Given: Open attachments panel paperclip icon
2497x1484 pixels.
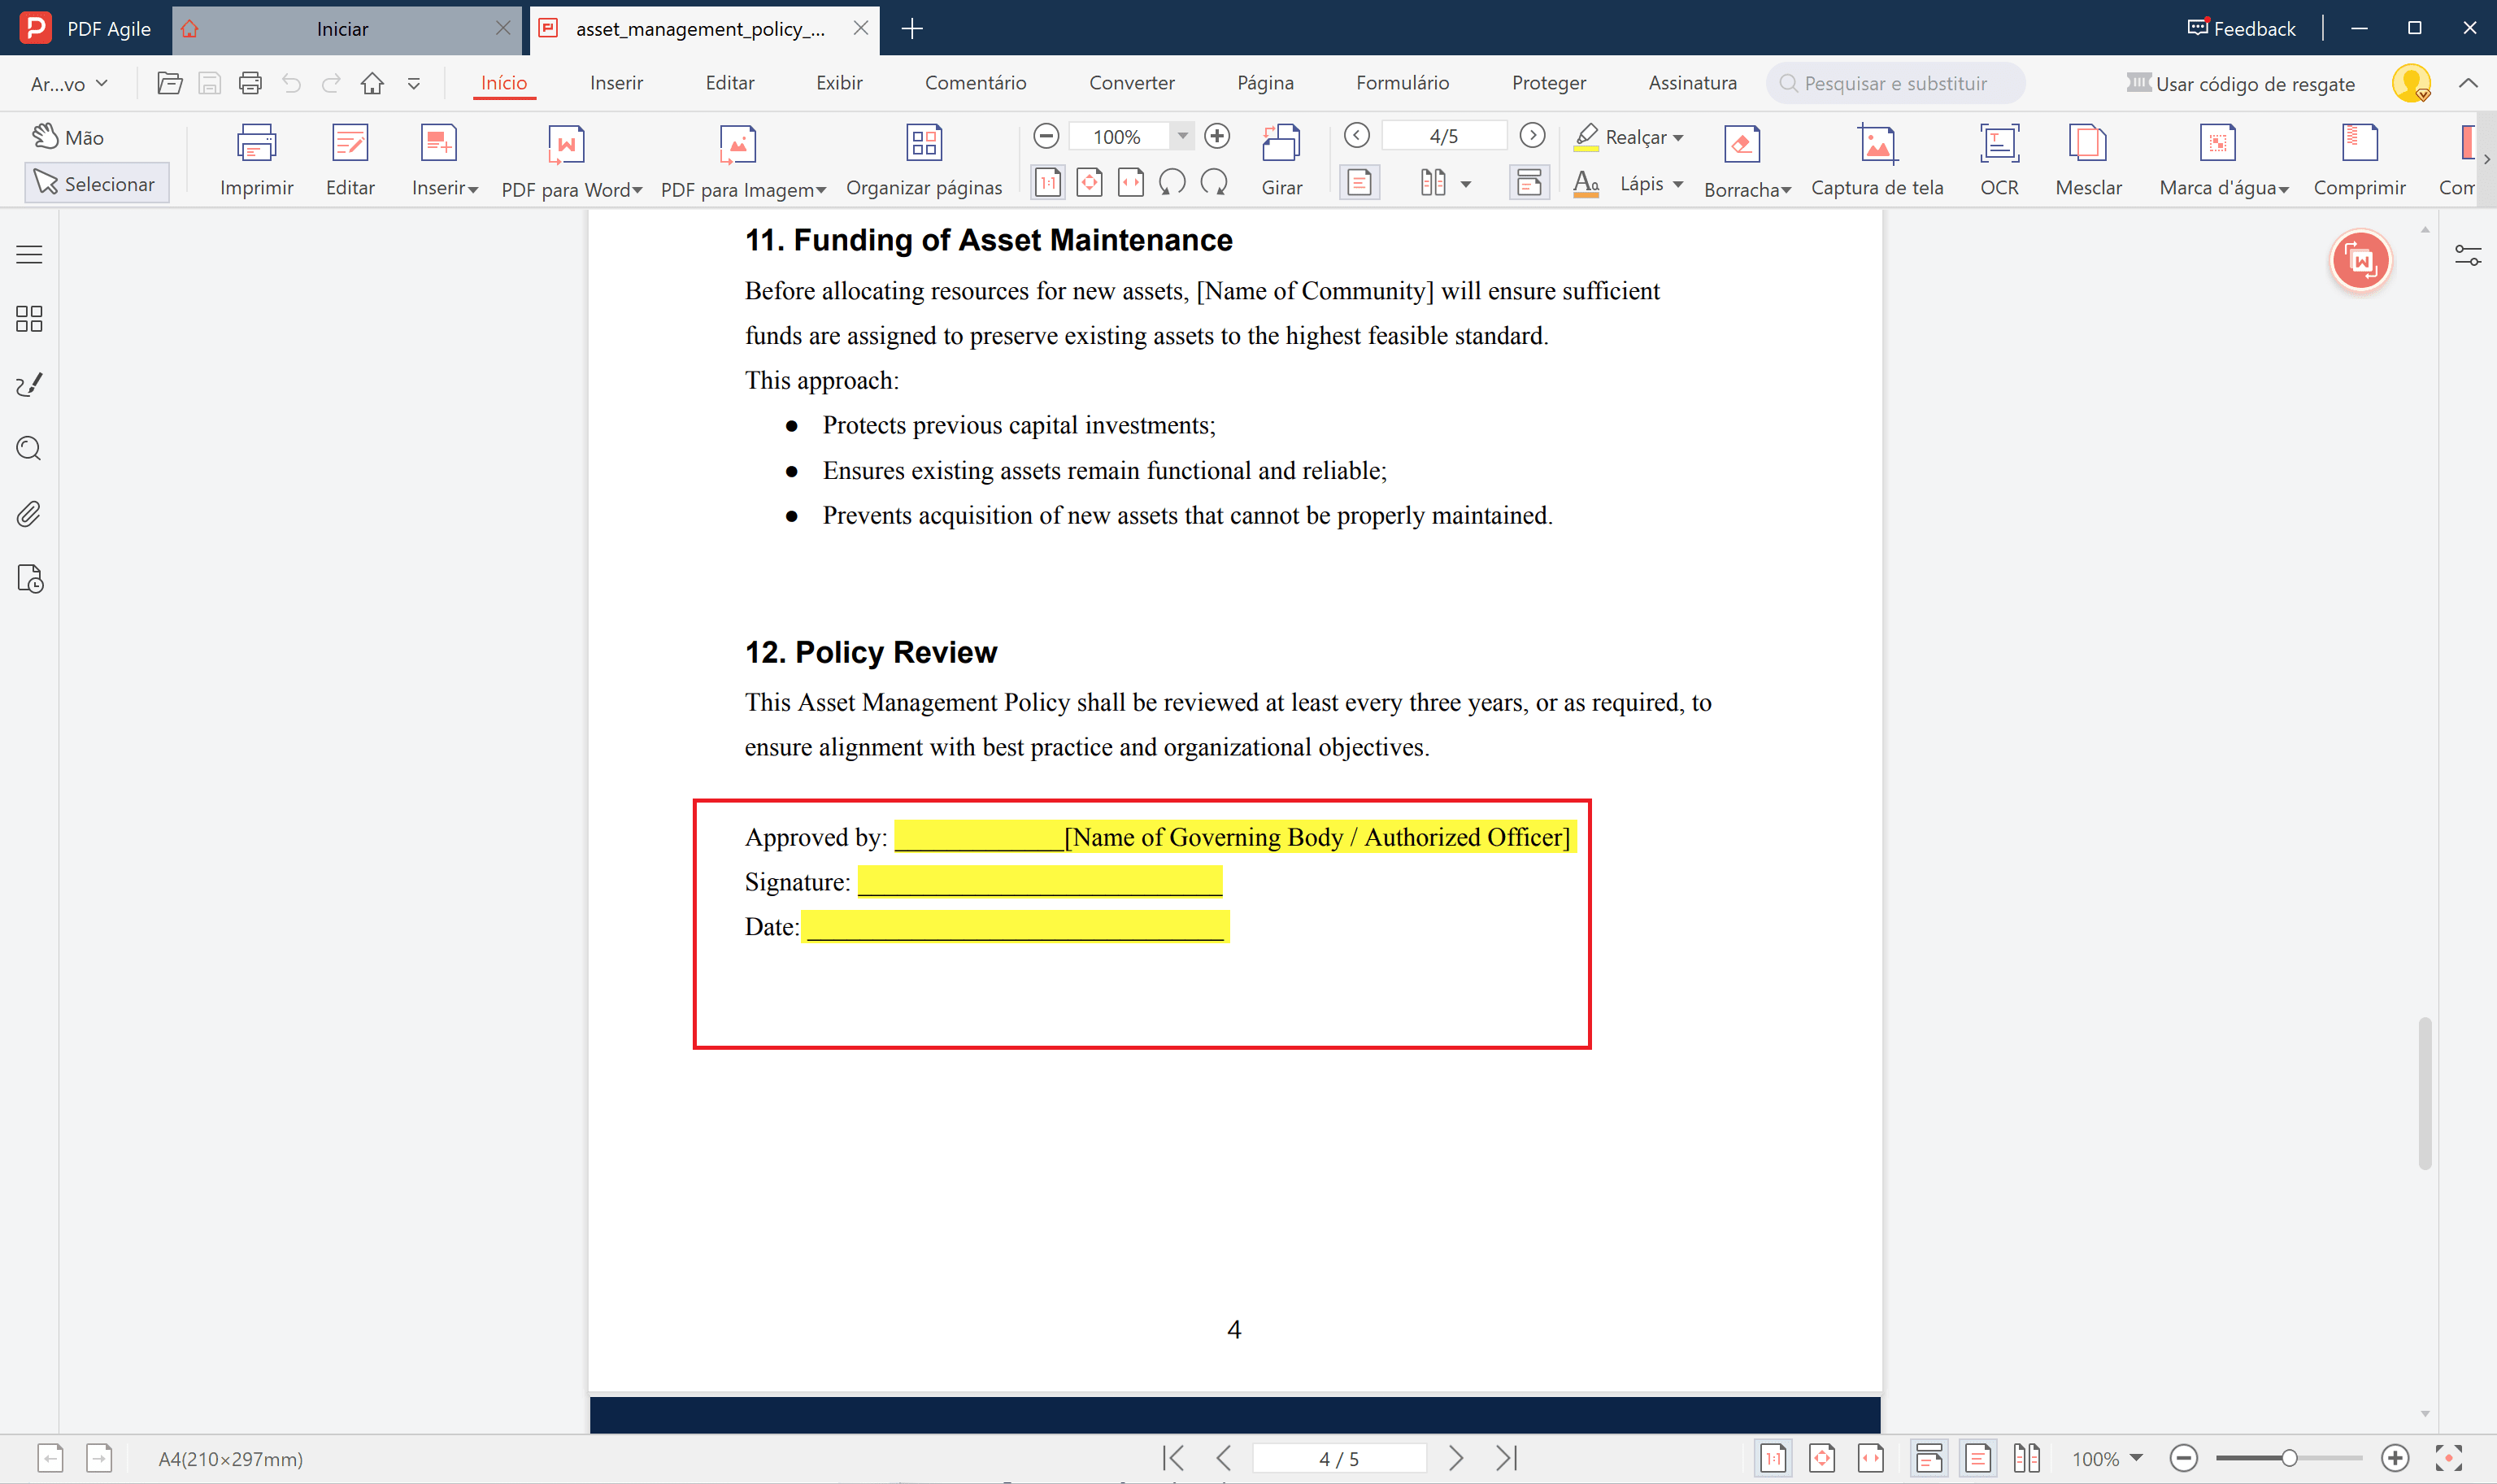Looking at the screenshot, I should [x=29, y=514].
